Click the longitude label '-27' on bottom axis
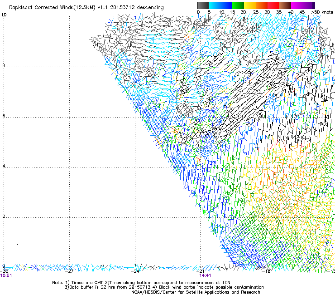Viewport: 335px width, 295px height. pyautogui.click(x=69, y=271)
